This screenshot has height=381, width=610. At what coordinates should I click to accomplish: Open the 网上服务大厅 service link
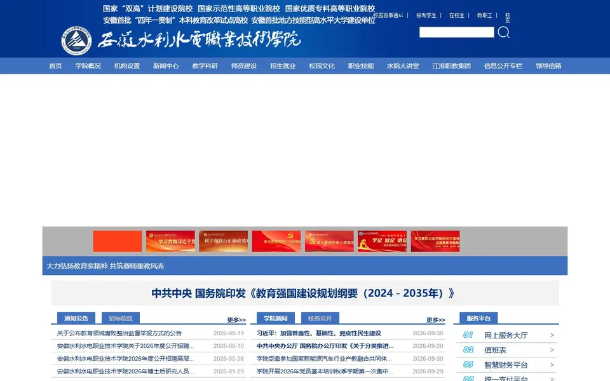pyautogui.click(x=506, y=335)
